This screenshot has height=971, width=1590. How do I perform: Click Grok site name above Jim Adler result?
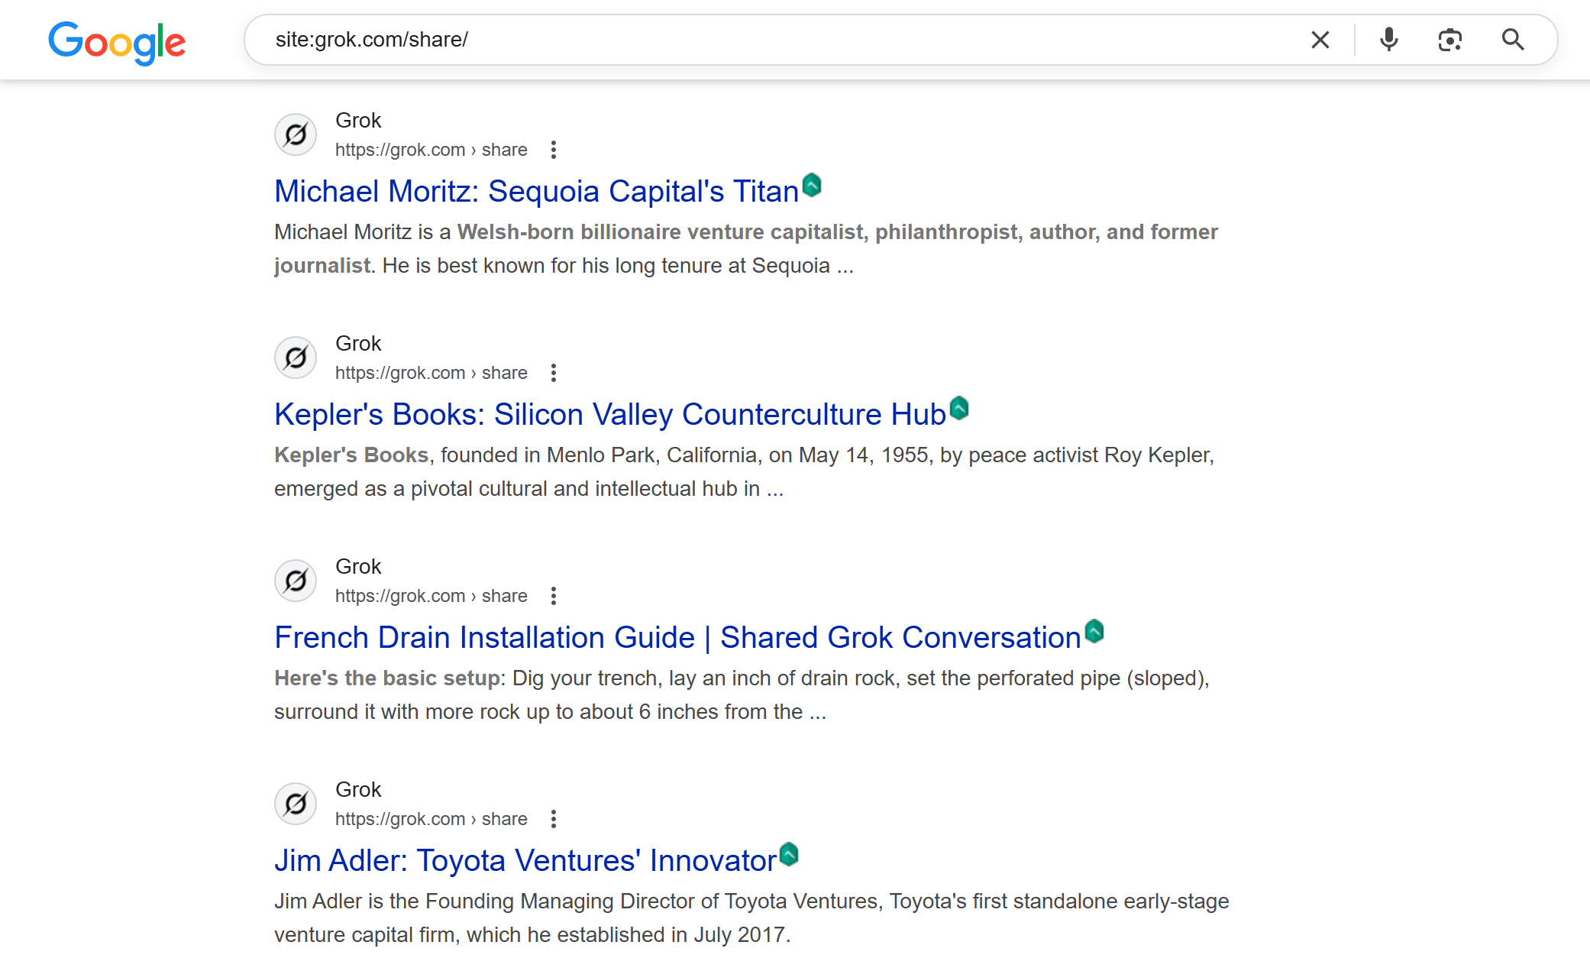358,790
